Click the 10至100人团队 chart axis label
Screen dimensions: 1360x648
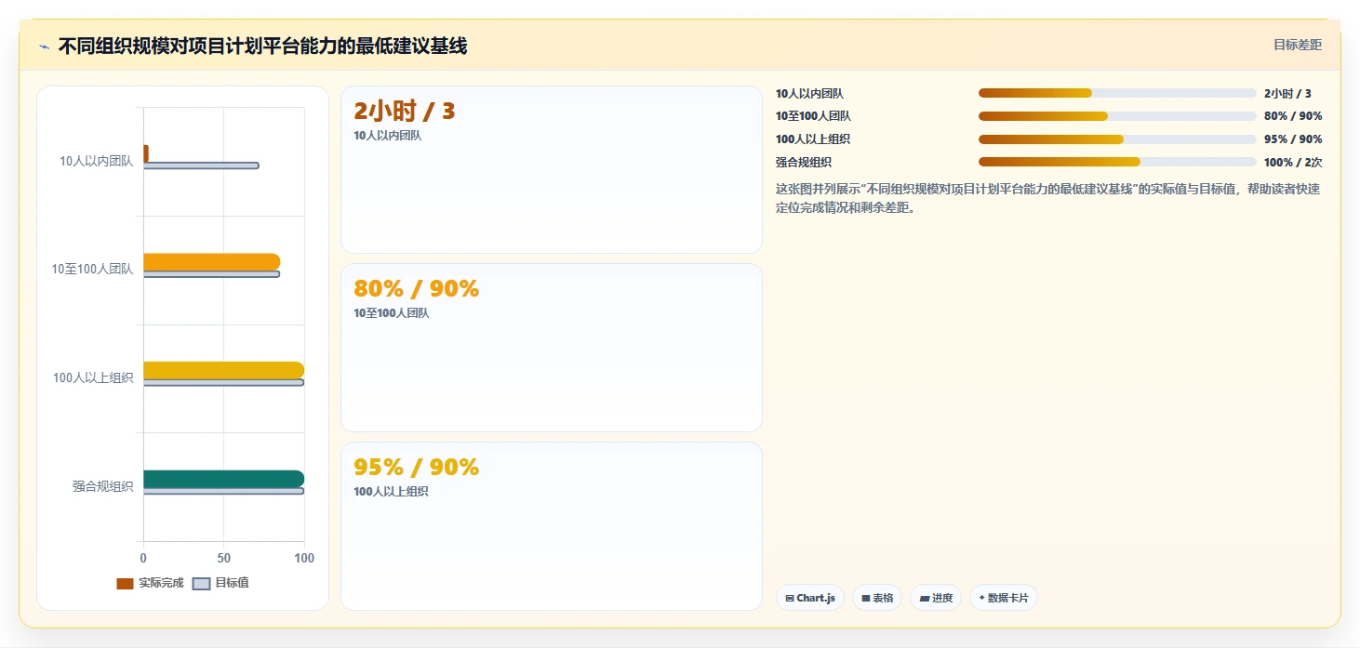point(92,270)
